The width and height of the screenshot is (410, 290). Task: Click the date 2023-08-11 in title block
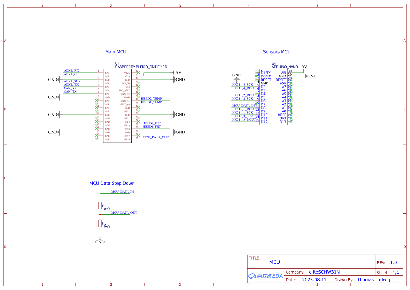(x=314, y=279)
